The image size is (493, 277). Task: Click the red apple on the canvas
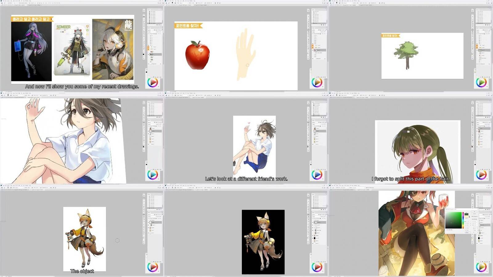tap(198, 55)
